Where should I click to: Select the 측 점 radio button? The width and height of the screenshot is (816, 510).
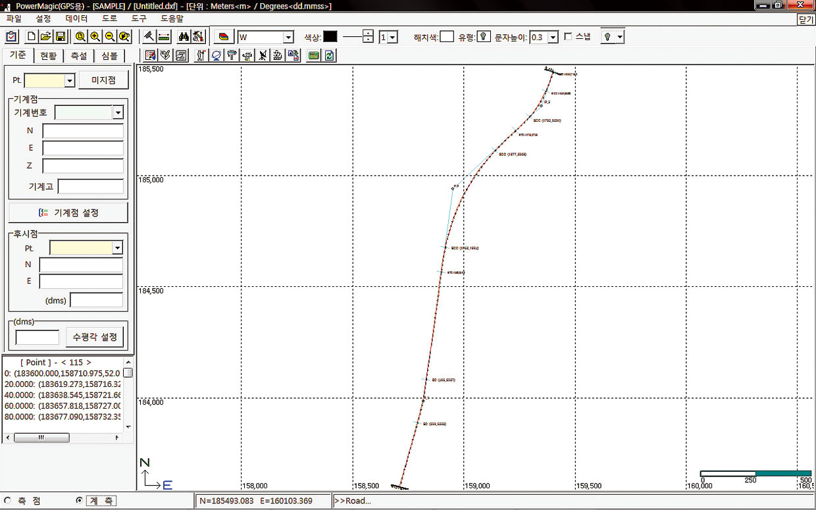tap(8, 501)
